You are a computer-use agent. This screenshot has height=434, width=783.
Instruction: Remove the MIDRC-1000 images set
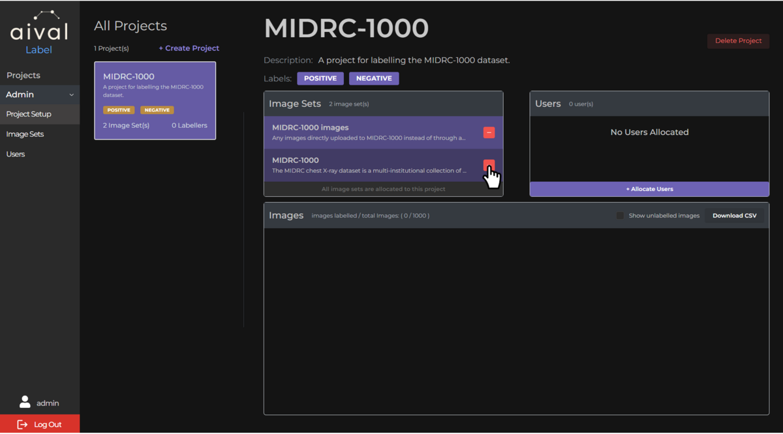coord(489,132)
